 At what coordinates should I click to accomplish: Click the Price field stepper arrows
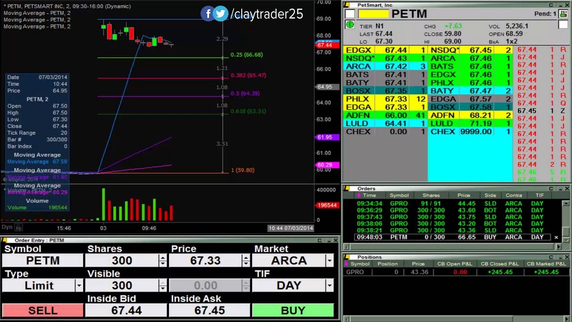click(x=246, y=260)
